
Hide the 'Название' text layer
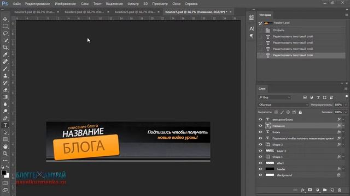pyautogui.click(x=260, y=126)
